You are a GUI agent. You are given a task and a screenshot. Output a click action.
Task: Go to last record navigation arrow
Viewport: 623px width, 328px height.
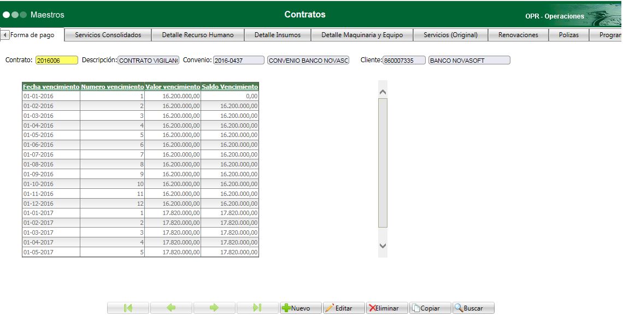click(257, 308)
